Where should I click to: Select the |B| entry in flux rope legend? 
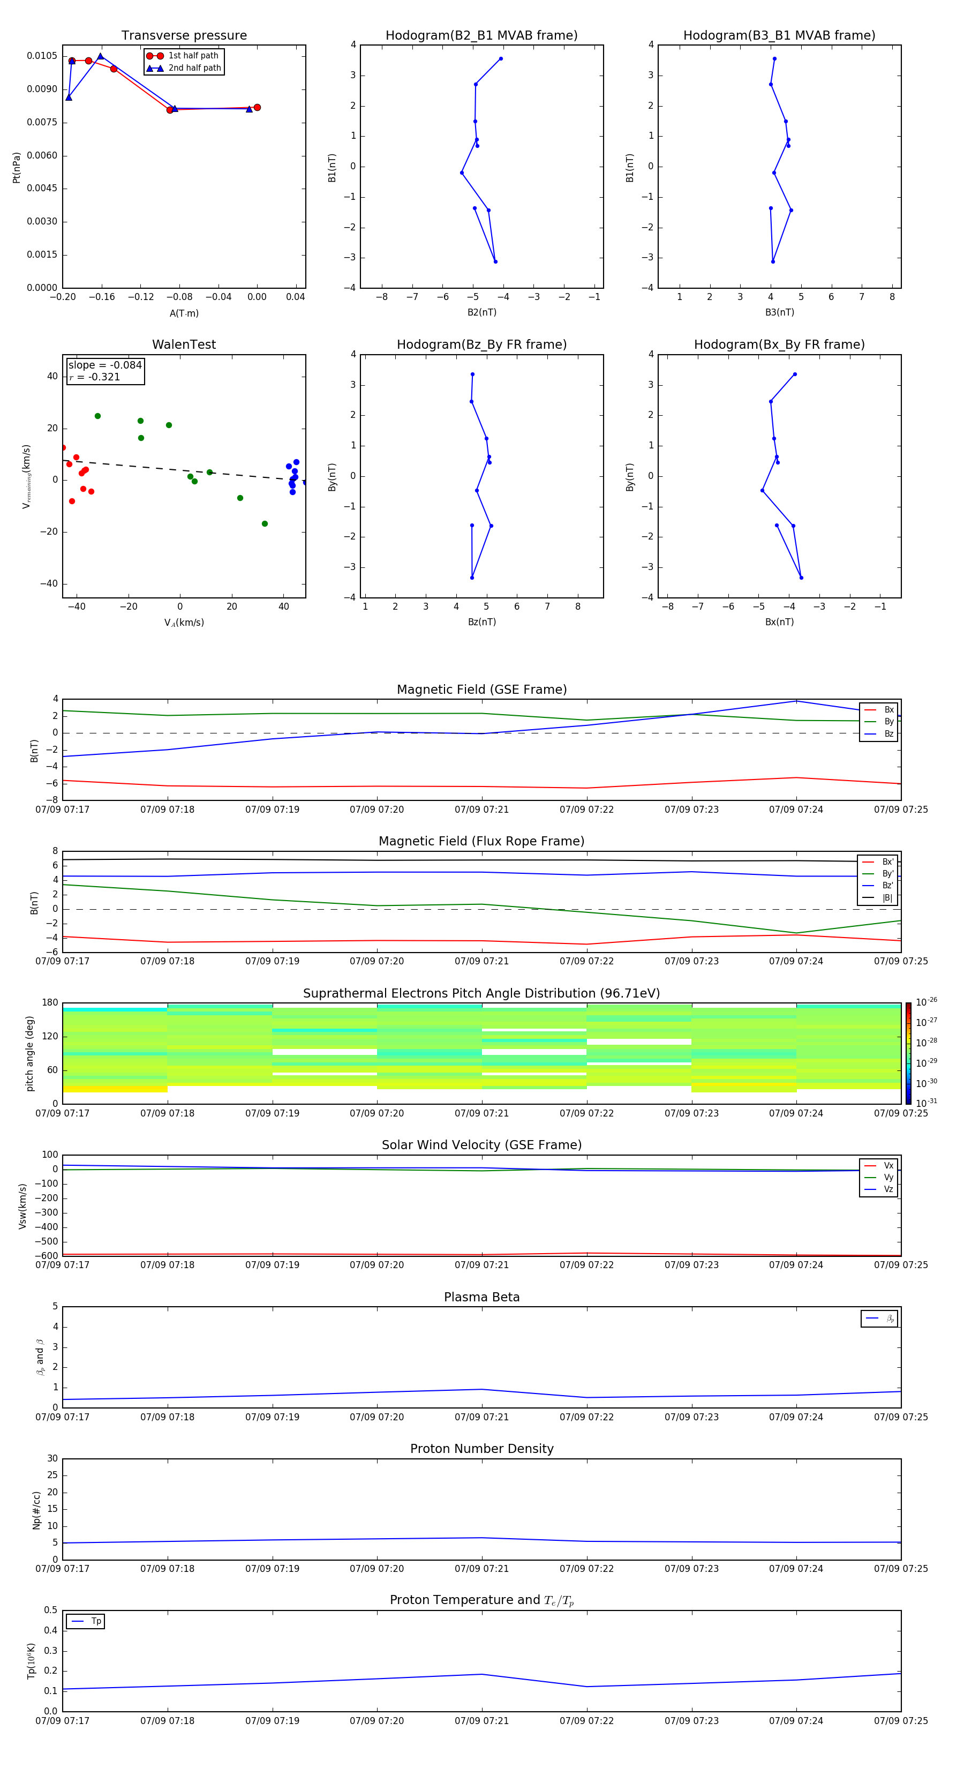(x=878, y=898)
